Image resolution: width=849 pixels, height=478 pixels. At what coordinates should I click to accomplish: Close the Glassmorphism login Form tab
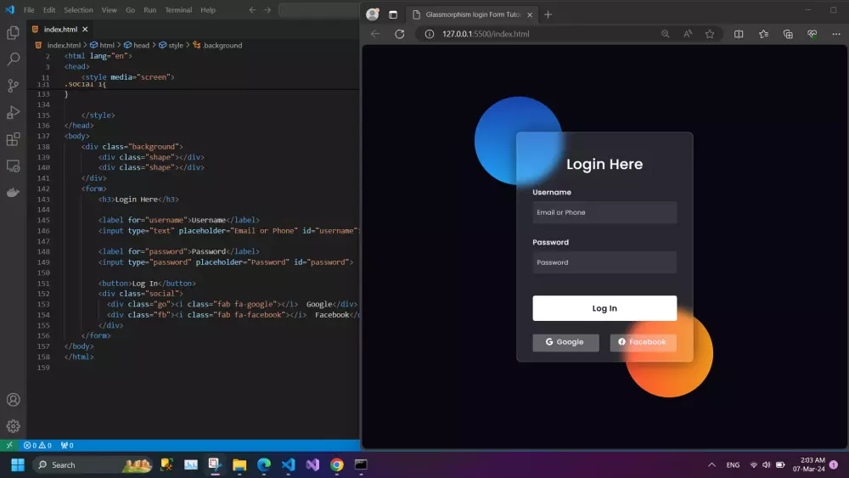pyautogui.click(x=530, y=14)
